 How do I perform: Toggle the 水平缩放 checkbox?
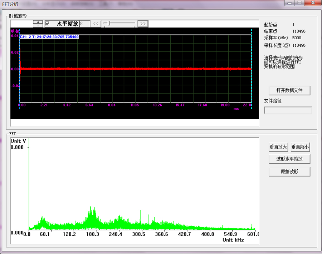click(47, 24)
